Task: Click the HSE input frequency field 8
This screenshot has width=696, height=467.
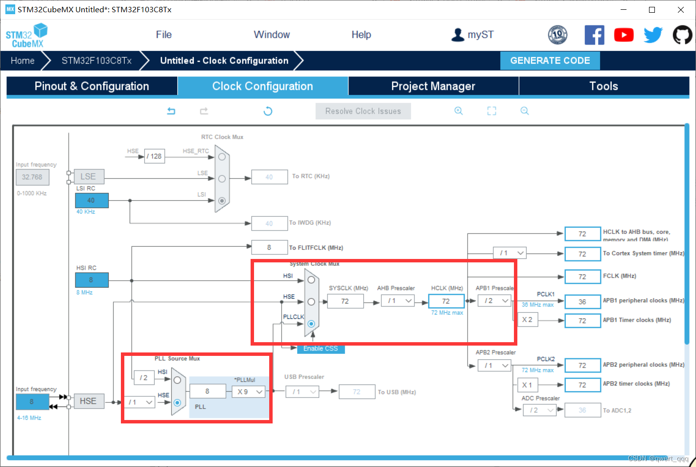Action: (x=32, y=402)
